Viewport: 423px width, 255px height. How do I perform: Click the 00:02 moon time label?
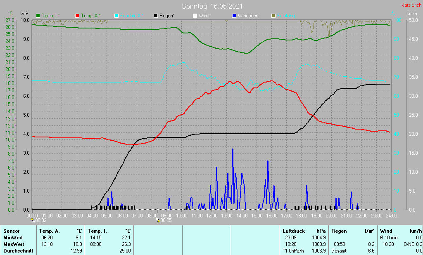41,220
